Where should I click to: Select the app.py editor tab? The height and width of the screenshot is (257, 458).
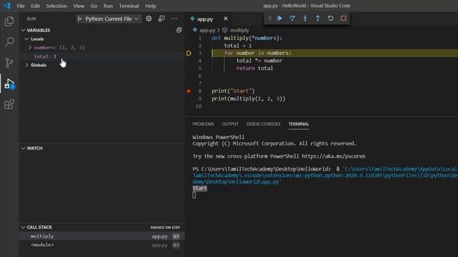tap(205, 19)
